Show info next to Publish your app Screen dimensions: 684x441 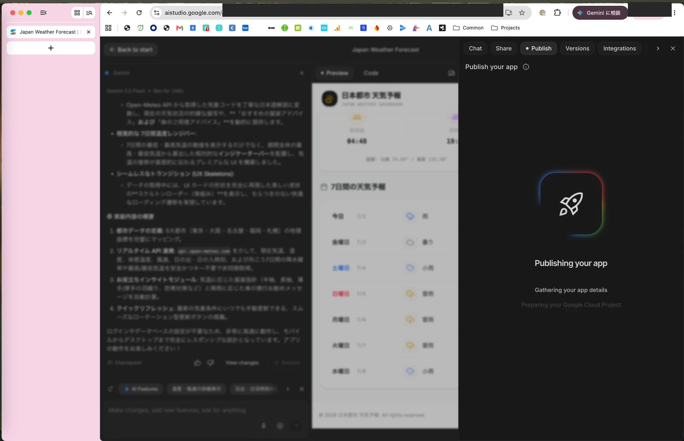click(x=526, y=67)
